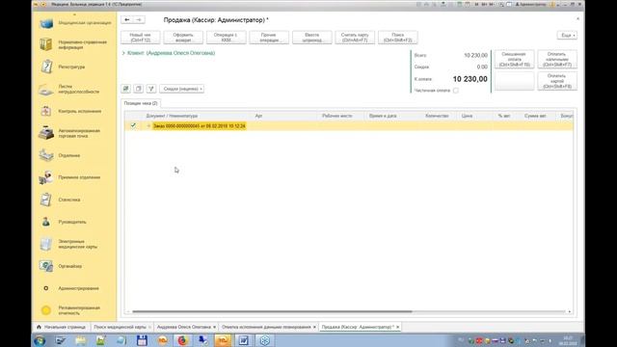Open the Регистратура section icon

[46, 67]
